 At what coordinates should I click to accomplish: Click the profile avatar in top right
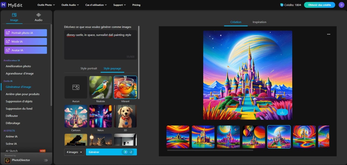[x=341, y=5]
